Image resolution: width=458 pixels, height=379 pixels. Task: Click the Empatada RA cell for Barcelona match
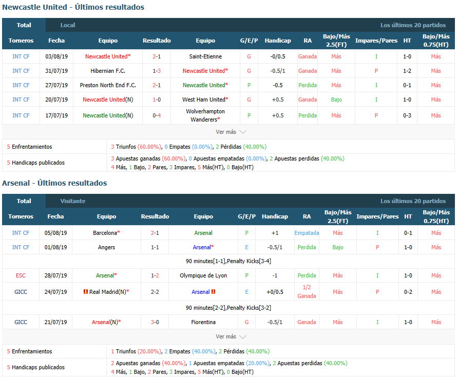tap(307, 233)
